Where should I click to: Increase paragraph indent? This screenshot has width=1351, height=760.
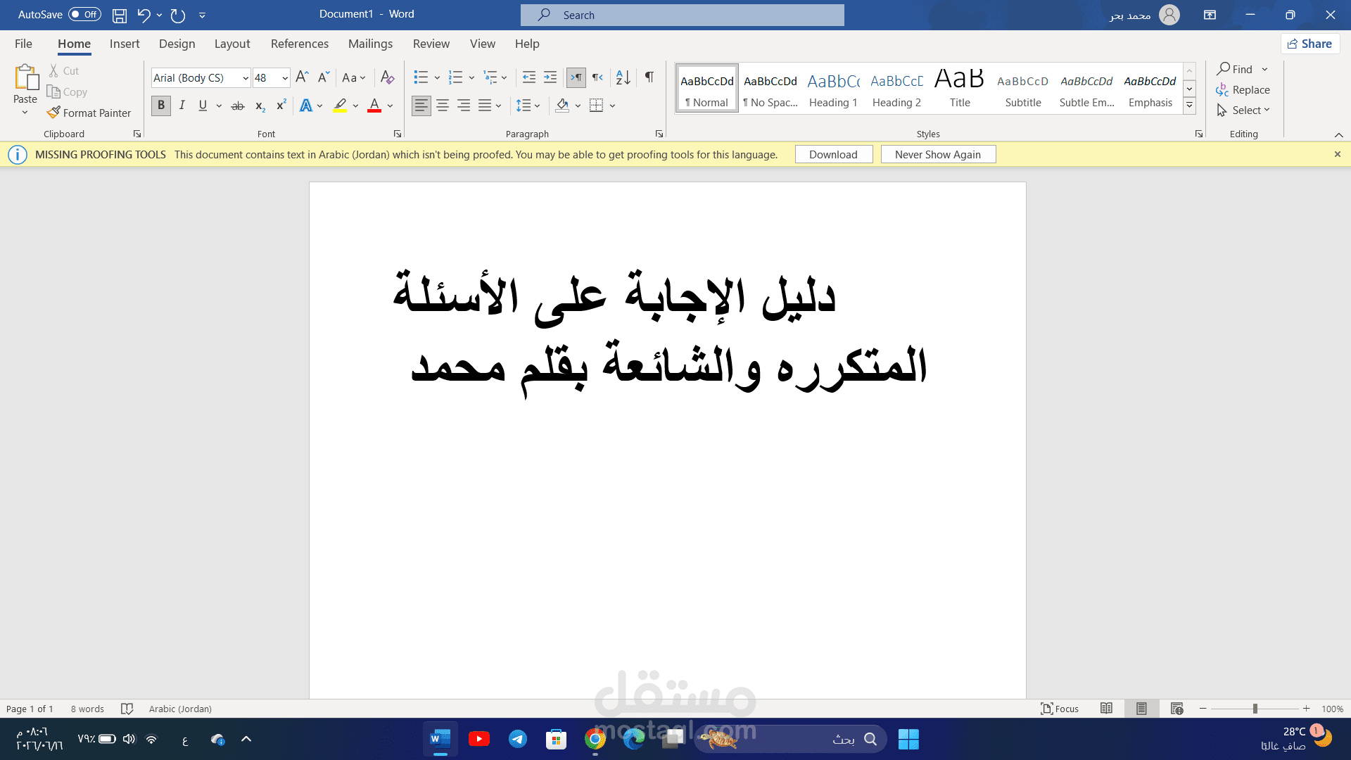pyautogui.click(x=550, y=77)
